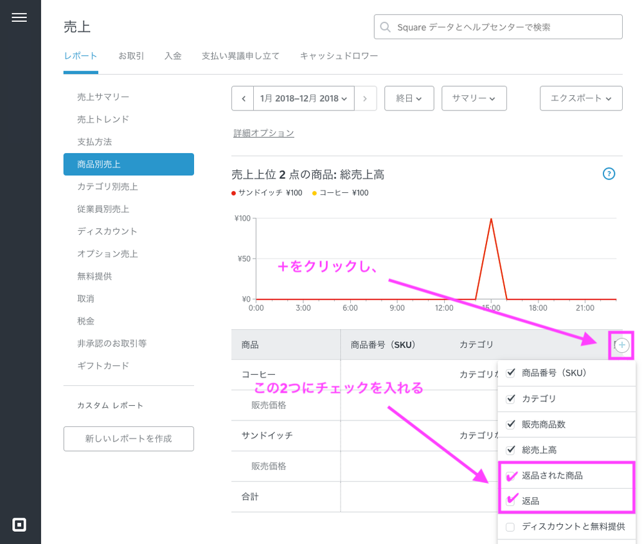Open the キャッシュドロワー tab
Screen dimensions: 642x544
[339, 56]
